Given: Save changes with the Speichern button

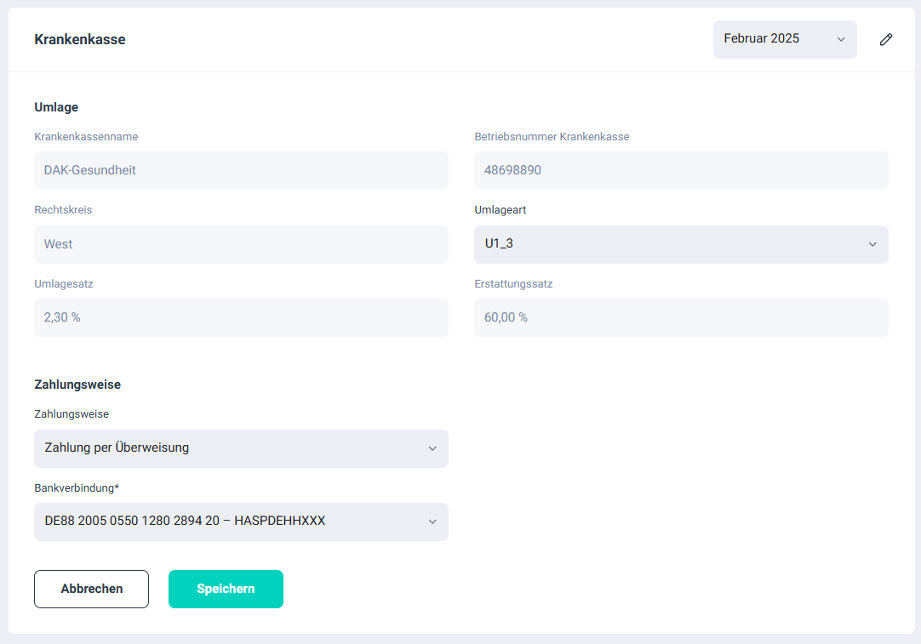Looking at the screenshot, I should 226,589.
